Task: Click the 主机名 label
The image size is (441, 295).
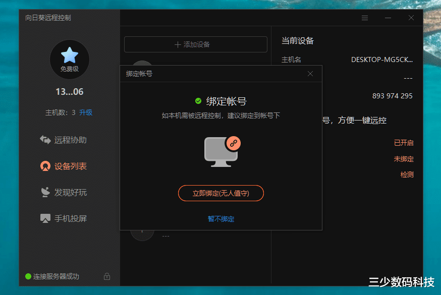Action: pyautogui.click(x=291, y=60)
